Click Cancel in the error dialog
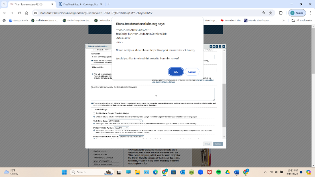 tap(192, 72)
